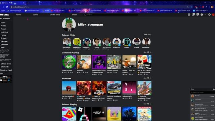Image resolution: width=215 pixels, height=121 pixels.
Task: Open Official Store sidebar link
Action: pos(6,64)
